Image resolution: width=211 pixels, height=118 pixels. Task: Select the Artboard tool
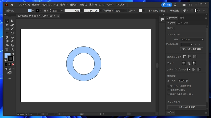coord(7,49)
